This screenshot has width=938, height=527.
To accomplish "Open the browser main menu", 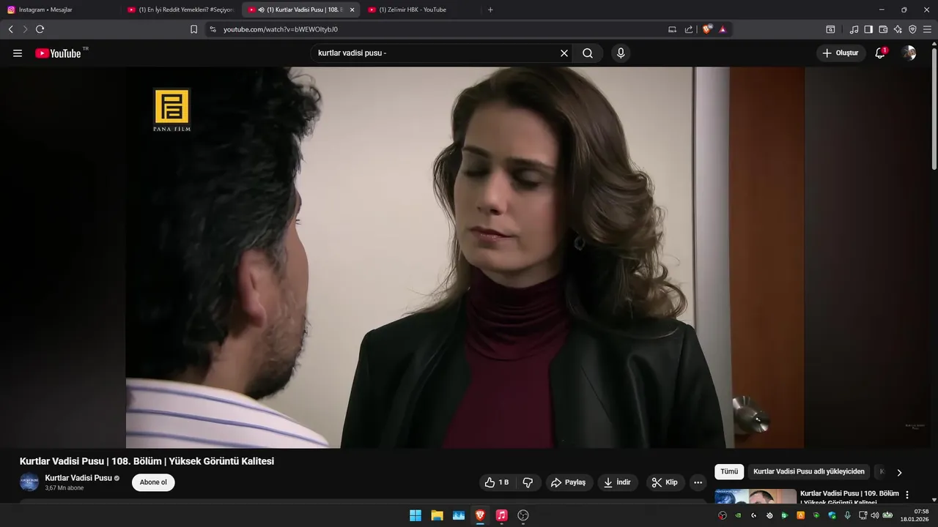I will (927, 29).
